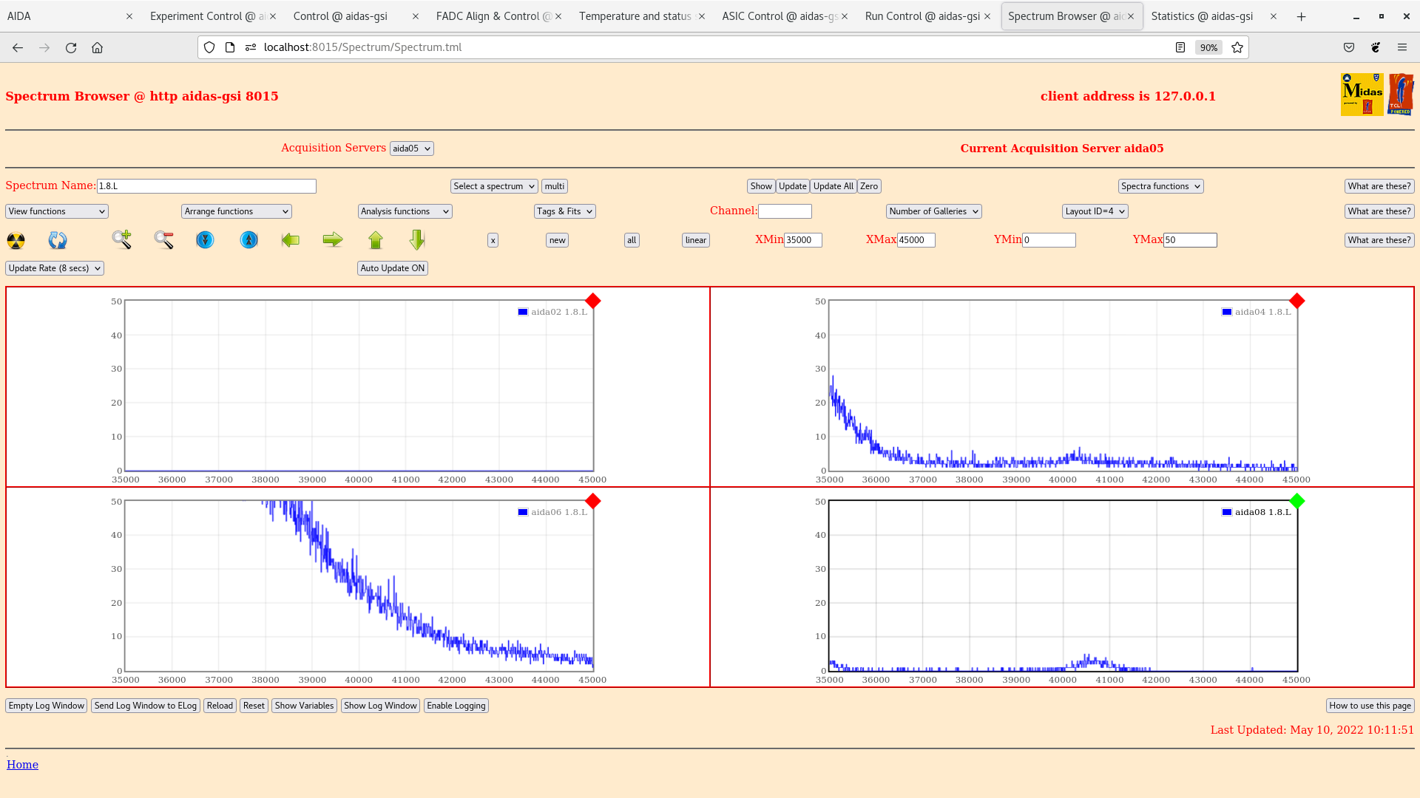Click the red diamond on aida02 plot
Screen dimensions: 1420x798
pyautogui.click(x=592, y=301)
